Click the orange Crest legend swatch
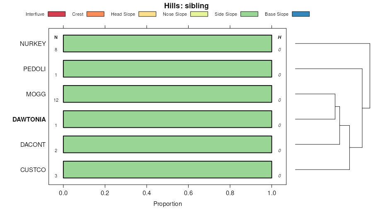The width and height of the screenshot is (373, 215). click(95, 14)
